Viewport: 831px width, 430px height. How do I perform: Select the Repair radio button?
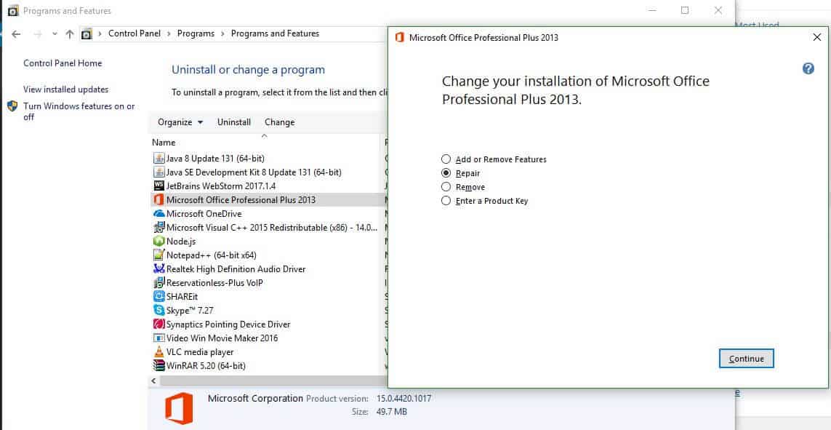coord(446,173)
